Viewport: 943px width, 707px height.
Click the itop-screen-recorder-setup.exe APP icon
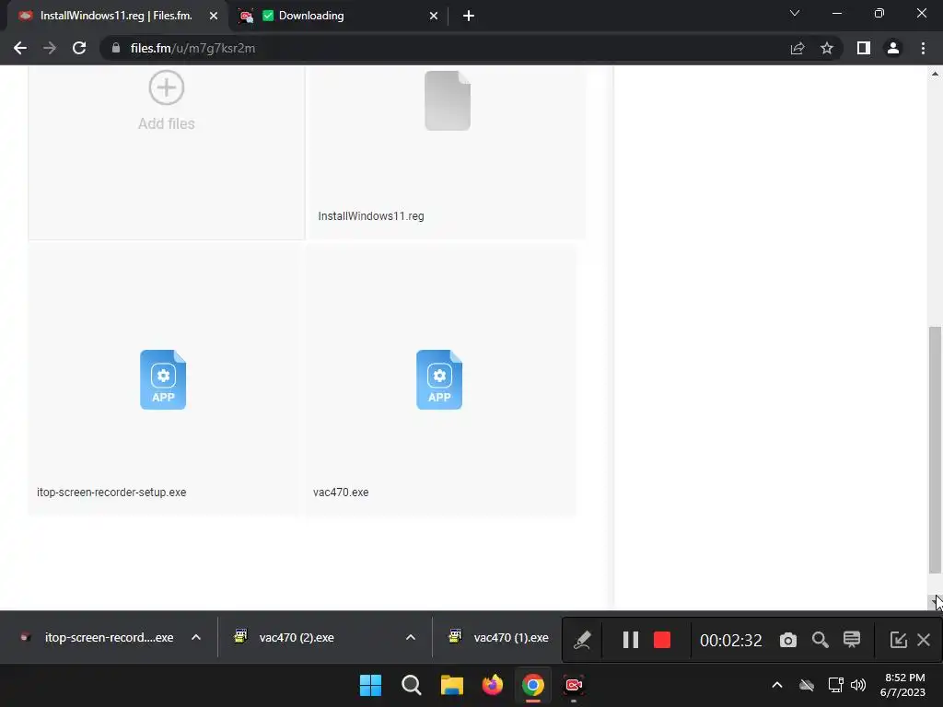[x=163, y=379]
